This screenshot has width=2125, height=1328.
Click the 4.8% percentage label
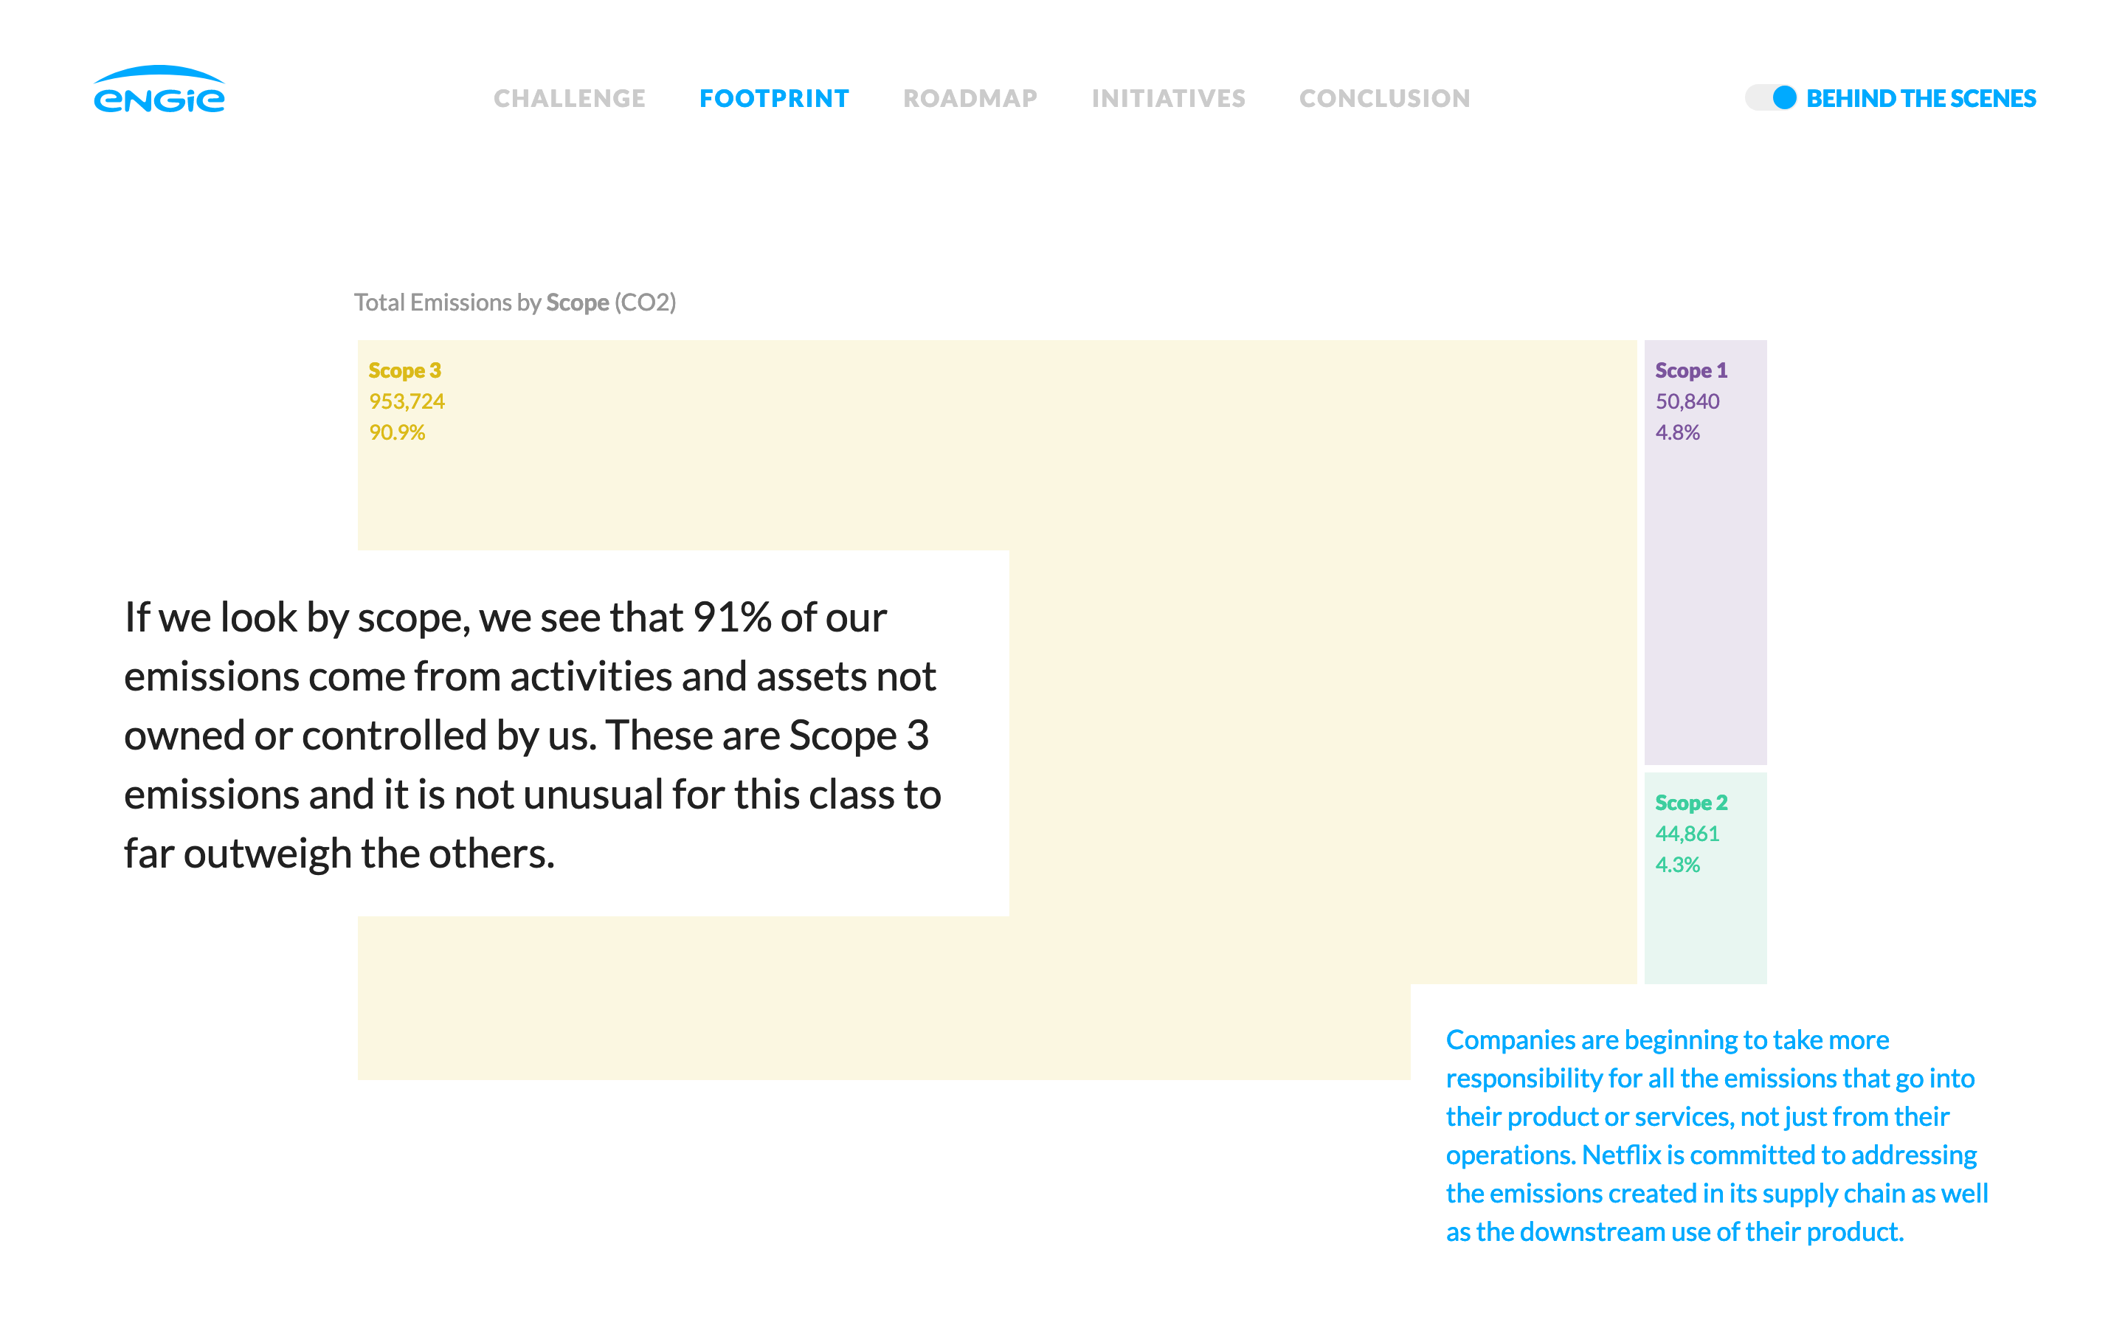(1677, 432)
